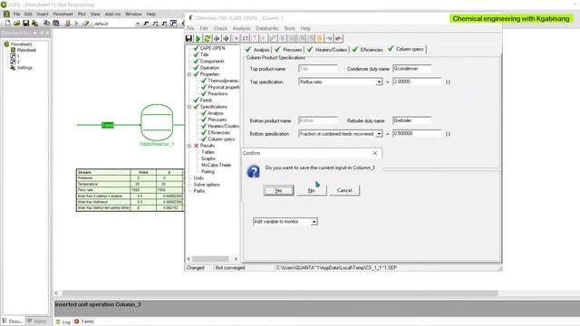Click the Condenser duty name field

(x=412, y=69)
